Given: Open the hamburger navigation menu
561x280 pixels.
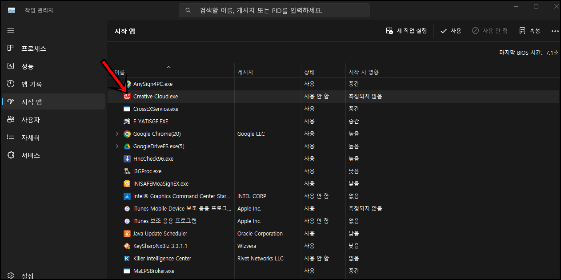Looking at the screenshot, I should 11,30.
